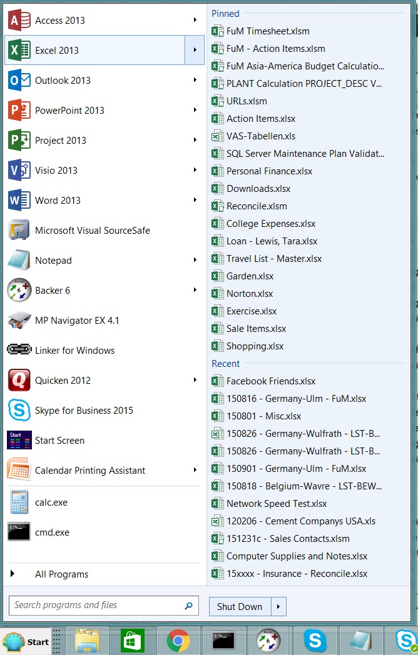
Task: Open Outlook 2013 via its icon
Action: click(x=19, y=80)
